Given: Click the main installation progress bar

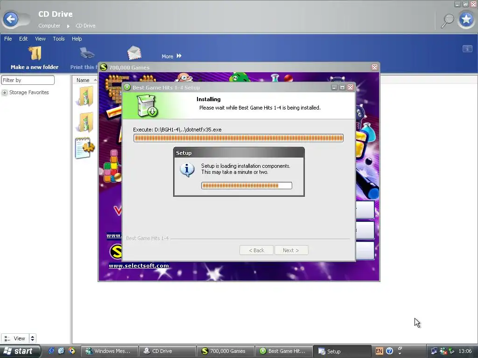Looking at the screenshot, I should (x=239, y=138).
